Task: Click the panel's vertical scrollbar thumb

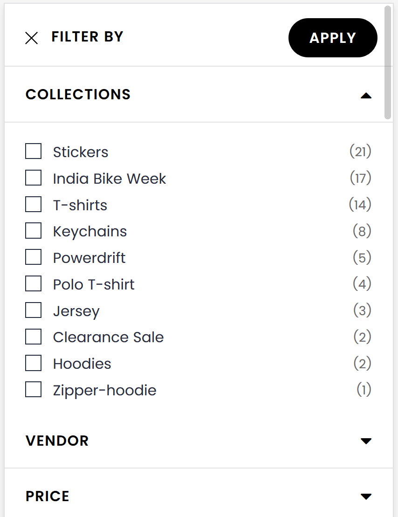Action: (388, 63)
